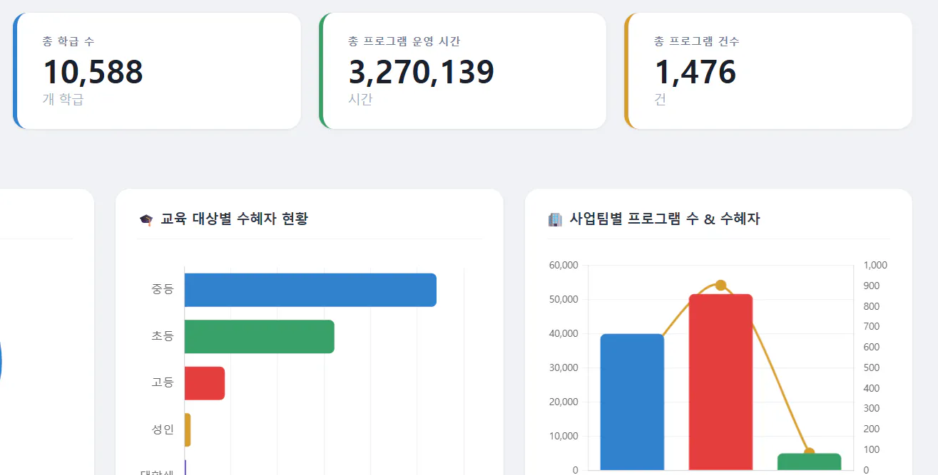Click the green 초등 horizontal bar
Image resolution: width=938 pixels, height=475 pixels.
[x=260, y=336]
